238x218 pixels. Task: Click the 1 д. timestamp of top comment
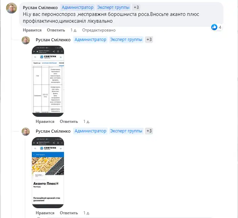(x=73, y=30)
